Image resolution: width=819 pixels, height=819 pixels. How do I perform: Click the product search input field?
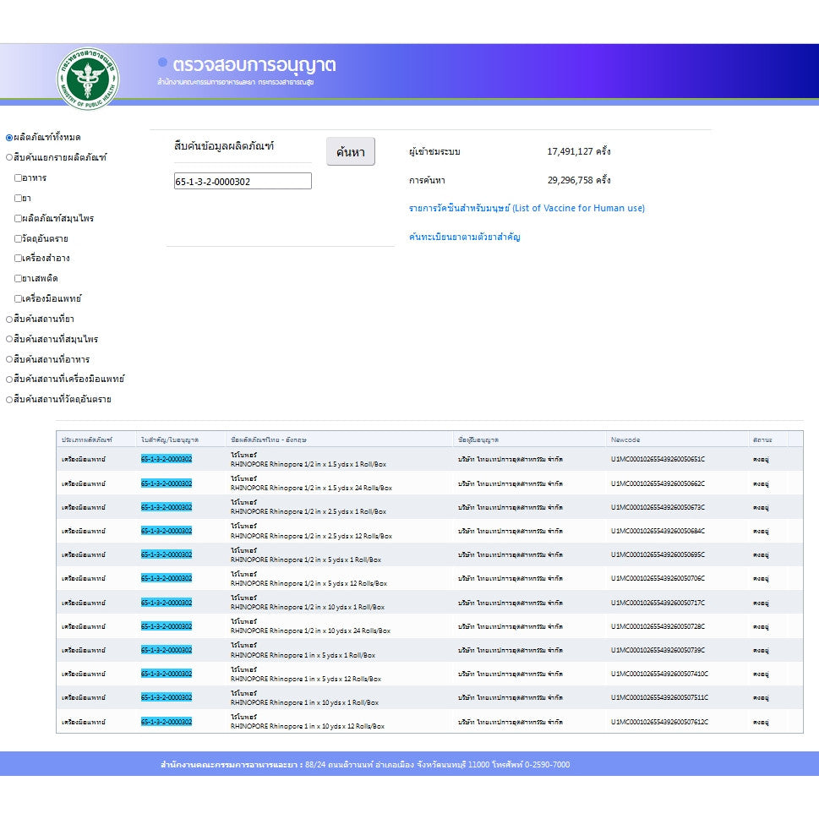[x=243, y=181]
